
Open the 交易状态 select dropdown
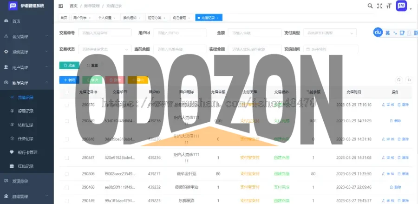[x=105, y=49]
